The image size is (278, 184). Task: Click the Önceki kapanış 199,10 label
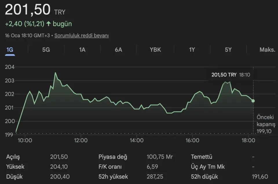coord(266,124)
